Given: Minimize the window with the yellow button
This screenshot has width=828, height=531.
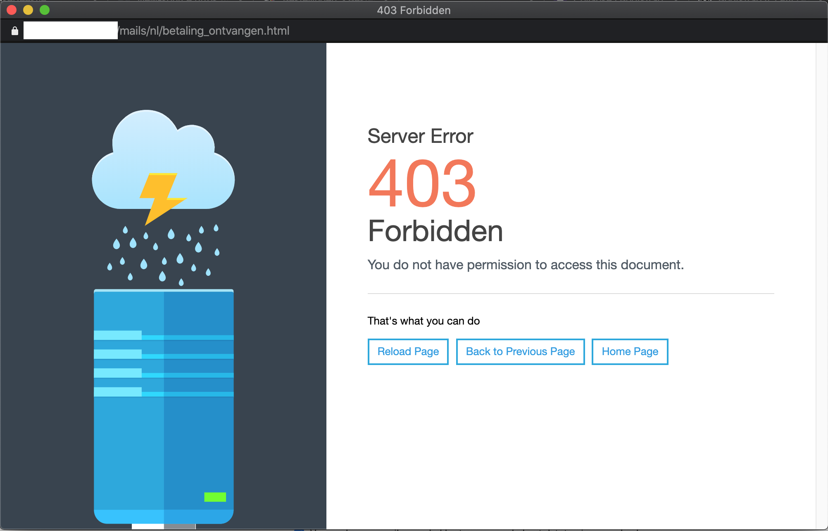Looking at the screenshot, I should [x=28, y=10].
